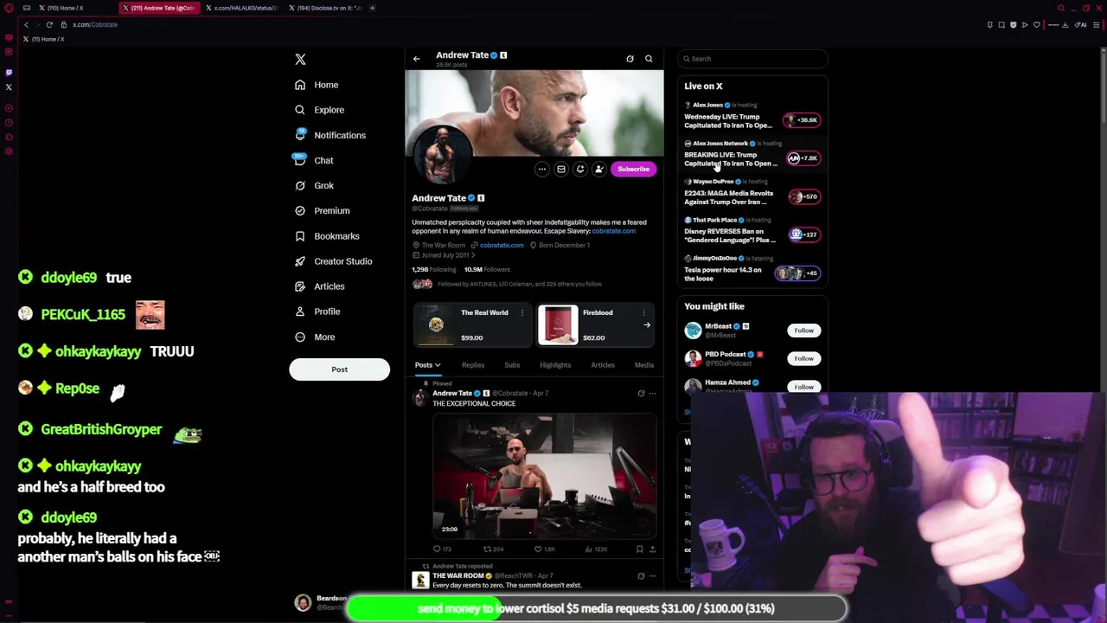Reload the page in the browser toolbar
The width and height of the screenshot is (1107, 623).
[x=49, y=24]
